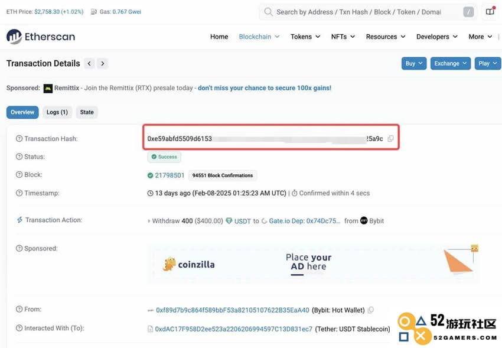This screenshot has width=502, height=348.
Task: Click the ETH price value
Action: pyautogui.click(x=59, y=12)
